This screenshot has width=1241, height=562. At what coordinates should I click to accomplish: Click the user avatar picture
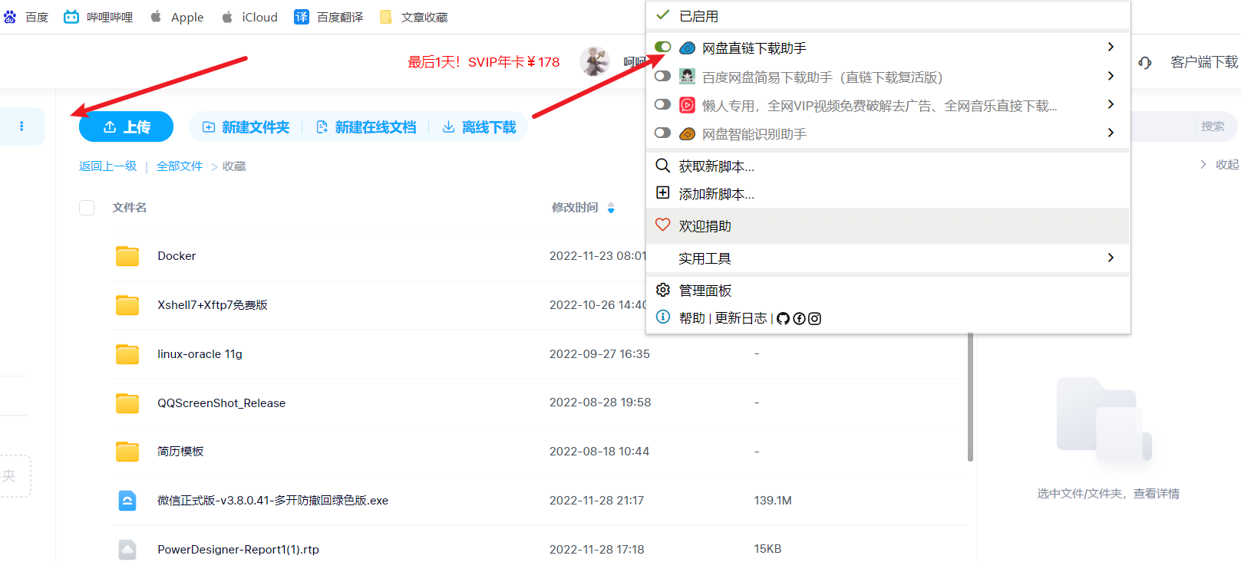tap(594, 61)
